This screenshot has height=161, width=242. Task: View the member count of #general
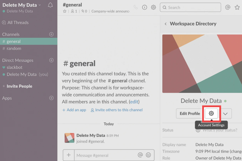click(x=74, y=11)
